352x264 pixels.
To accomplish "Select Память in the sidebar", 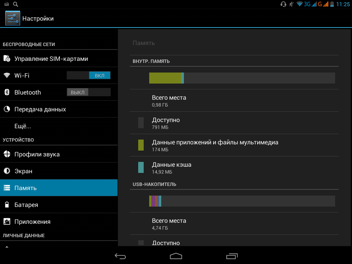I will (x=59, y=188).
